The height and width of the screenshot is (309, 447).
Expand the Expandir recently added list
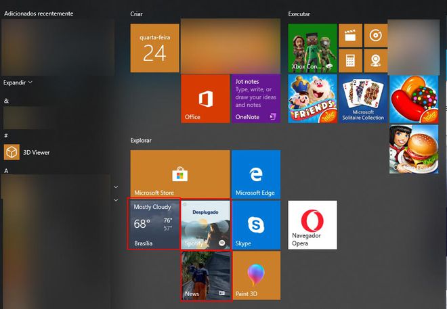click(x=18, y=82)
